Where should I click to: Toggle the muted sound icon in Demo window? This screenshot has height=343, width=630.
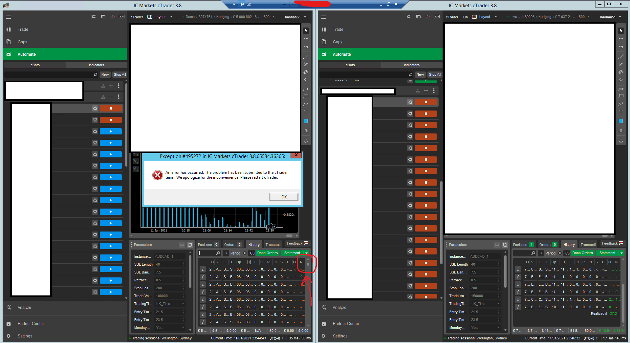[x=113, y=17]
